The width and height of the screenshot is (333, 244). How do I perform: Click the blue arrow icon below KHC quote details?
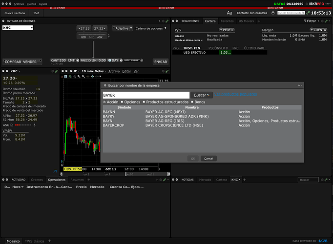[x=55, y=171]
